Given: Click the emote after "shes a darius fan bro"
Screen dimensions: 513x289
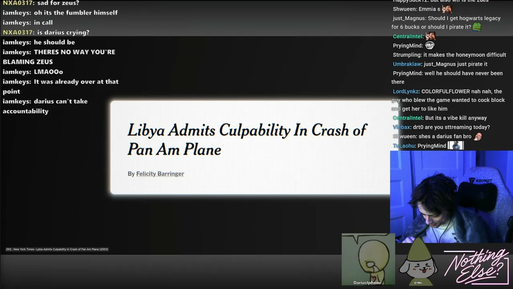Looking at the screenshot, I should coord(477,136).
